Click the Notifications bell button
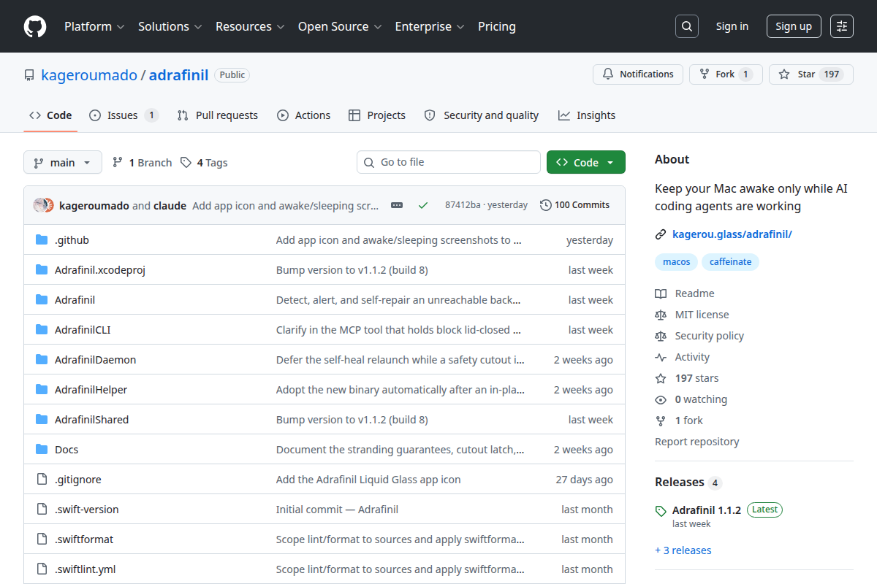 pyautogui.click(x=637, y=74)
